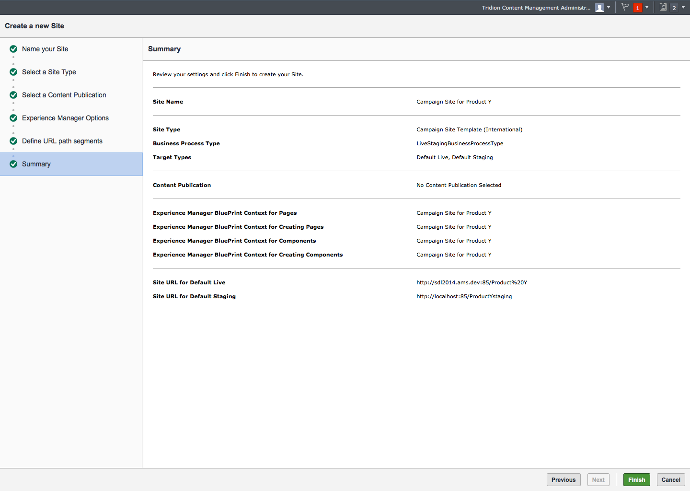Expand the notifications dropdown arrow
690x491 pixels.
647,8
